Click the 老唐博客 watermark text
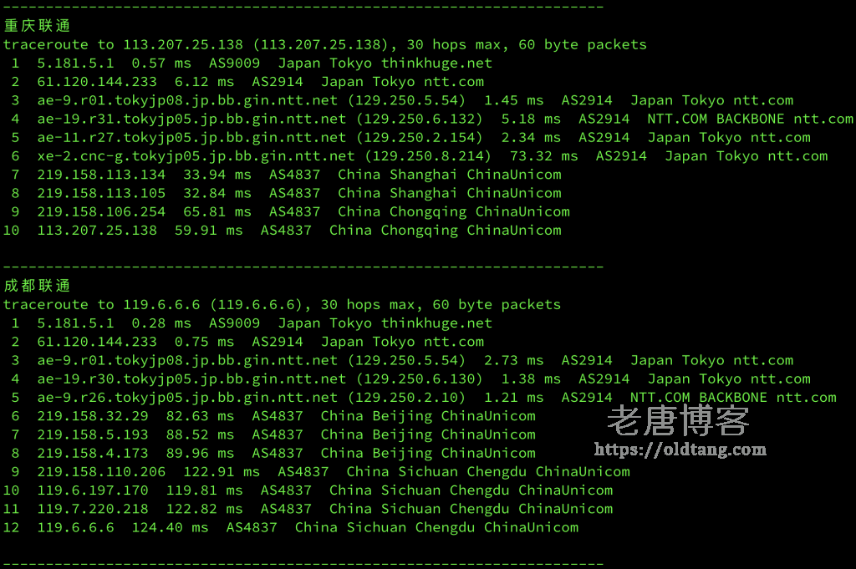Screen dimensions: 856x569 pos(678,420)
